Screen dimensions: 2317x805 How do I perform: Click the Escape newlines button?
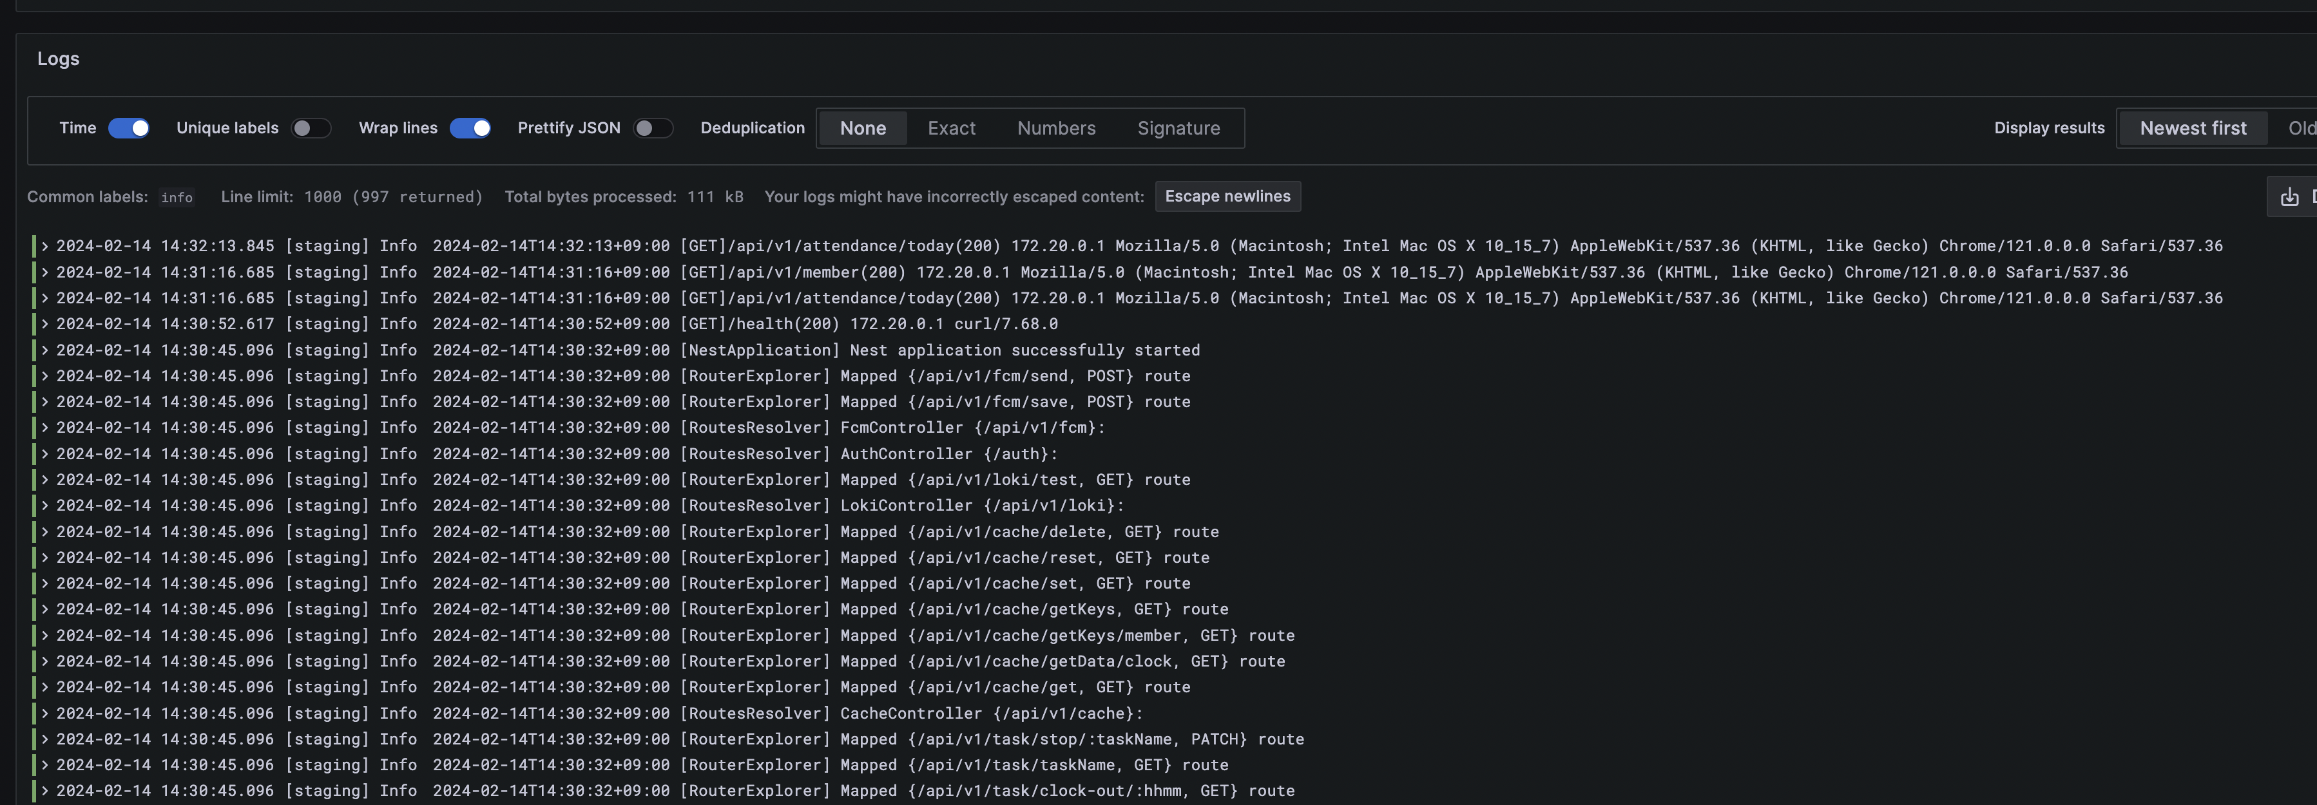tap(1227, 196)
